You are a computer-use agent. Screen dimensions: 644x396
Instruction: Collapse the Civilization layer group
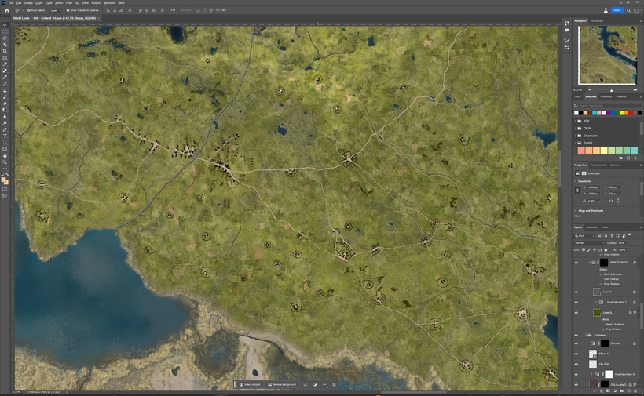coord(586,336)
